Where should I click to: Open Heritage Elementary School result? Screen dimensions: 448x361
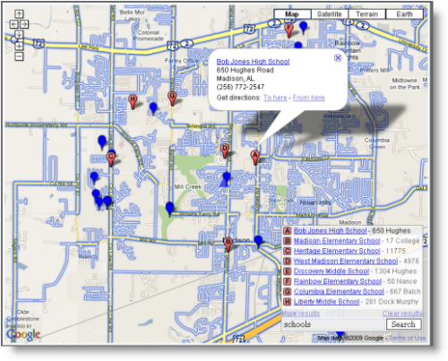tap(337, 251)
